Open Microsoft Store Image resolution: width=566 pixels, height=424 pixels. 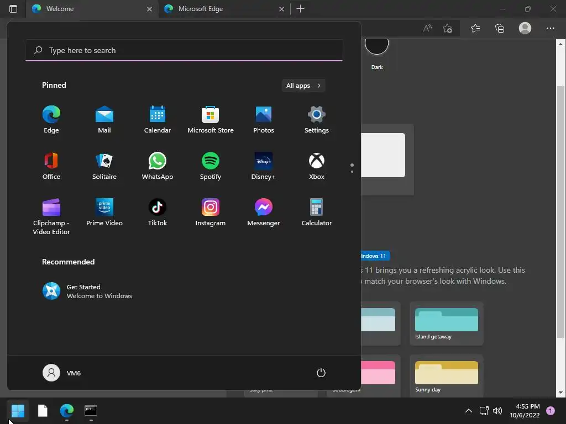click(211, 120)
